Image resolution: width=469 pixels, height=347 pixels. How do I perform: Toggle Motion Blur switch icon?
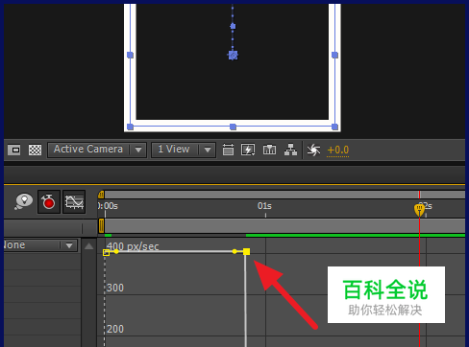[x=23, y=202]
